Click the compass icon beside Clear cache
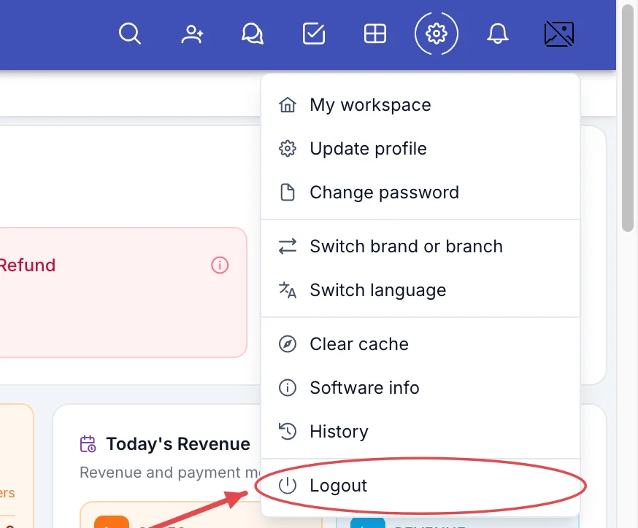Screen dimensions: 638x528 288,344
